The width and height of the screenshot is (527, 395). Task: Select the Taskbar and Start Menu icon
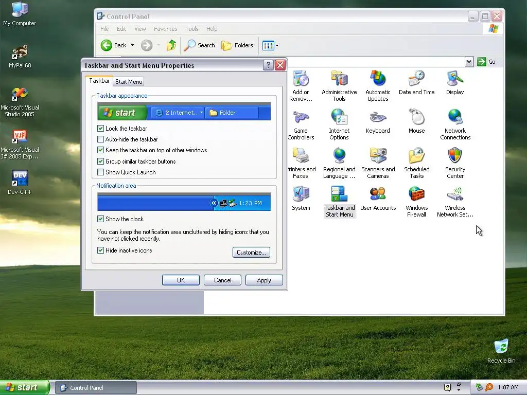(x=339, y=202)
